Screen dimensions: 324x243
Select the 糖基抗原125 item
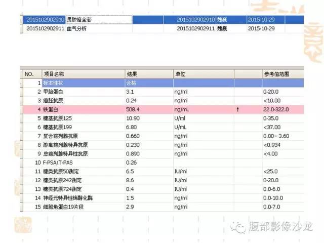click(57, 118)
